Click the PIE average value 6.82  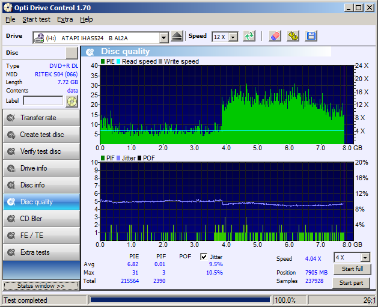tap(133, 264)
